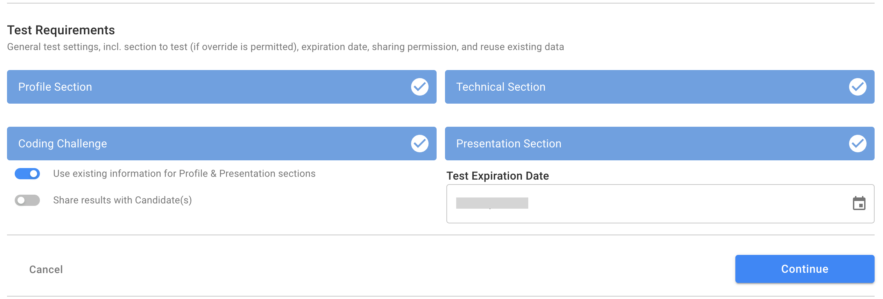Deselect the Coding Challenge card

click(x=222, y=144)
